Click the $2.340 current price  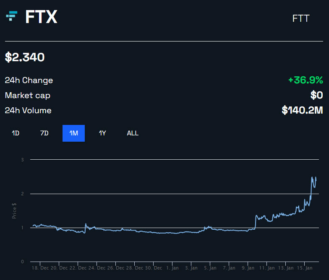coord(25,57)
